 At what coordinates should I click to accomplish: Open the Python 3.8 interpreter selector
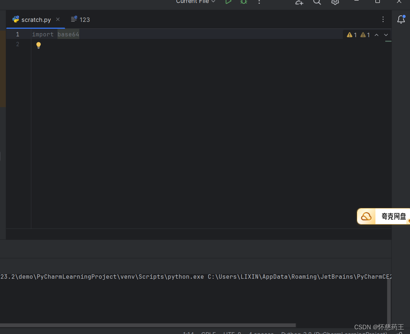point(333,333)
